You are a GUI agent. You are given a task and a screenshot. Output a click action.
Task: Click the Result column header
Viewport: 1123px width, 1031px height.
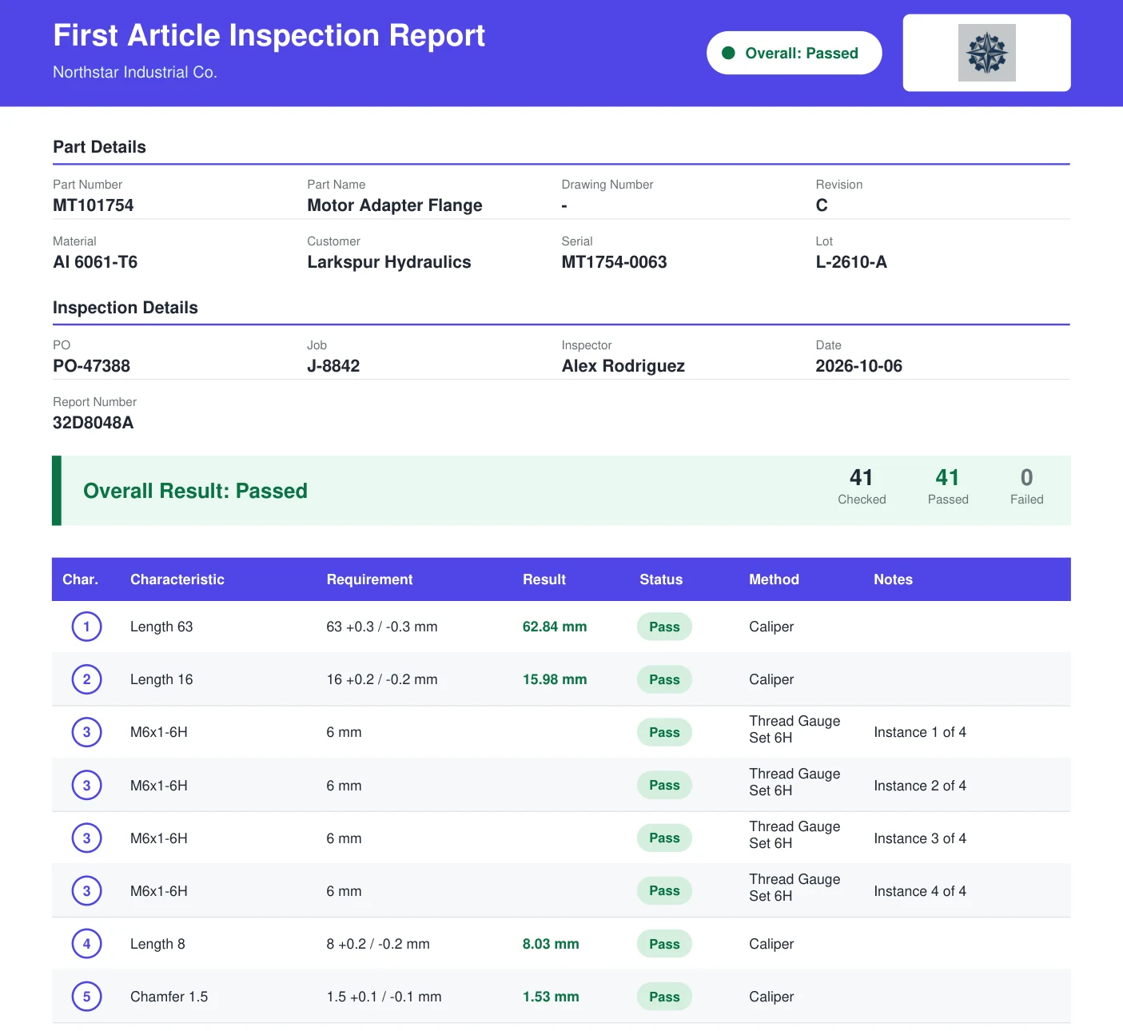[544, 579]
